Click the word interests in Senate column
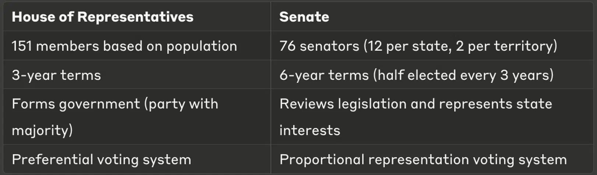This screenshot has width=597, height=175. (310, 131)
